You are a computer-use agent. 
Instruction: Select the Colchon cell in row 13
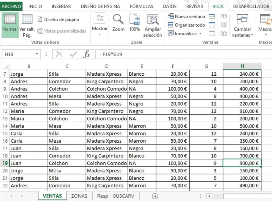[67, 118]
